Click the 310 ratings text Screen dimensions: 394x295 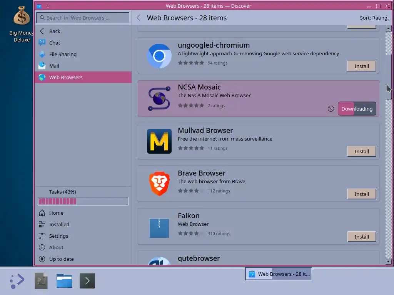[x=219, y=234]
